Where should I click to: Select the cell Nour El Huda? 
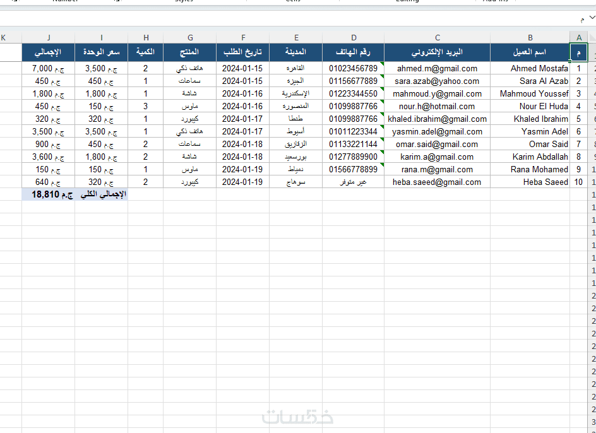tap(530, 106)
